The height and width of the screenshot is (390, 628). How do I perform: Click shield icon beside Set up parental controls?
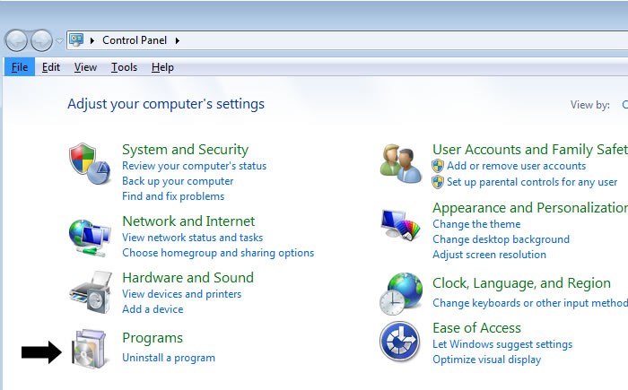(438, 182)
